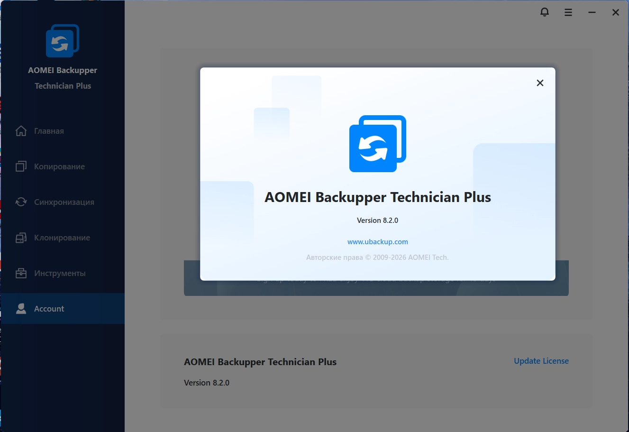Select the Account sidebar item

point(63,309)
